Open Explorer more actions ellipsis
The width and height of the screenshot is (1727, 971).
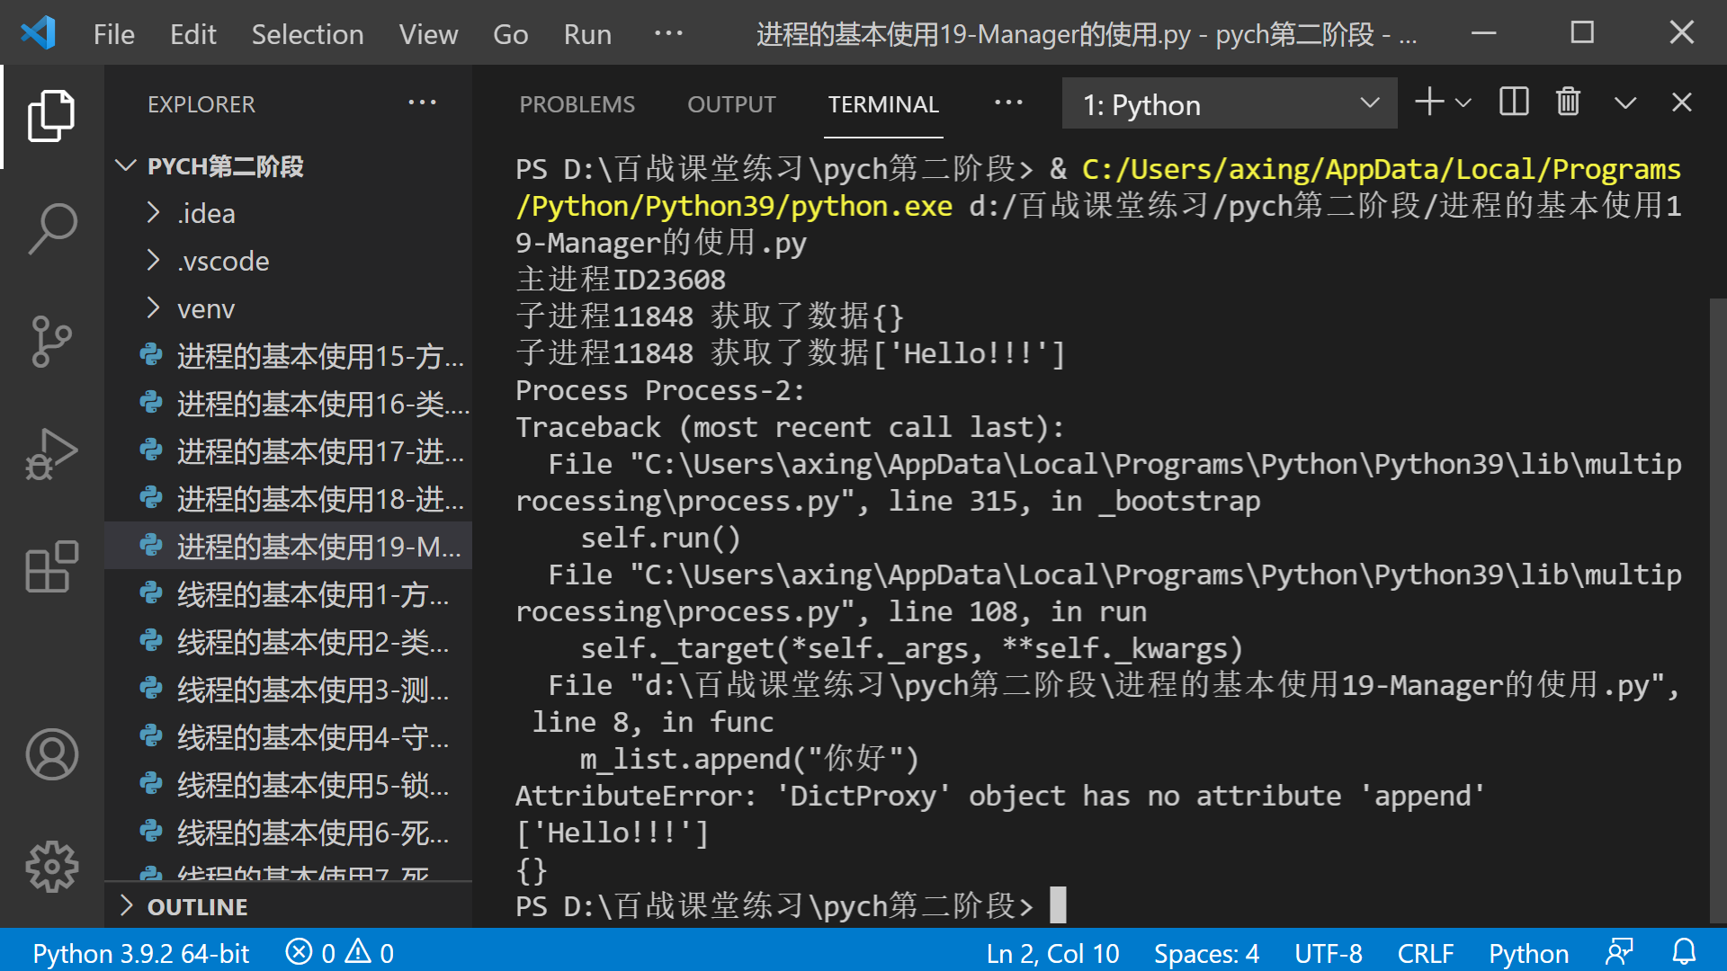click(422, 102)
